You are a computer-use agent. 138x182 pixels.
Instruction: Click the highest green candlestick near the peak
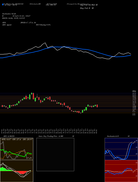click(31, 93)
